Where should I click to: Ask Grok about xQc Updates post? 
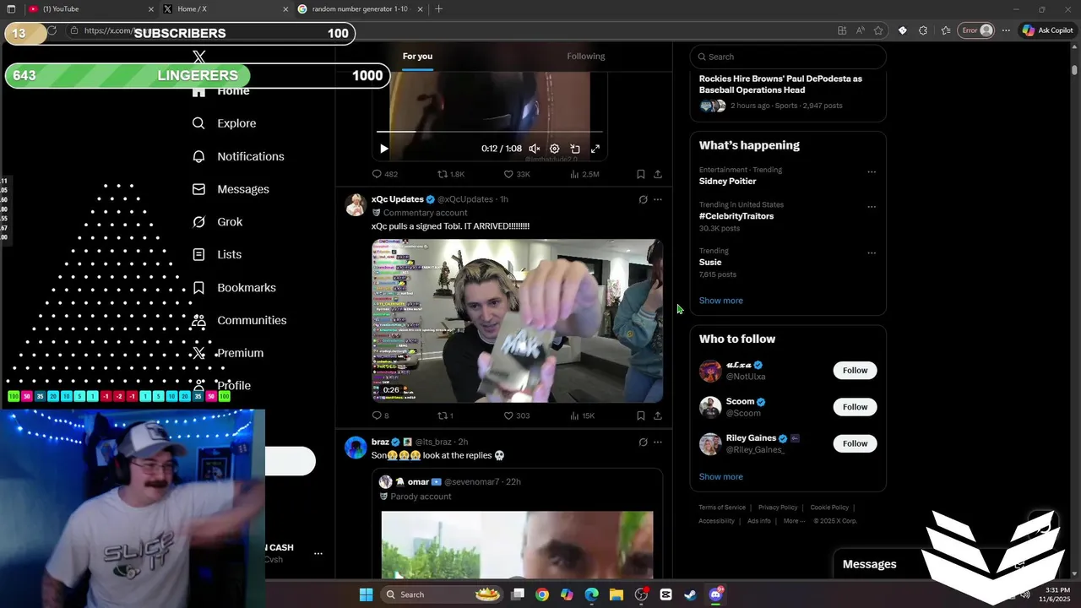click(643, 199)
